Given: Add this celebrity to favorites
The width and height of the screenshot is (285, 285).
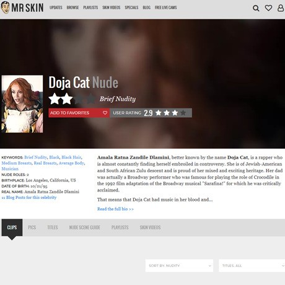Looking at the screenshot, I should tap(79, 113).
